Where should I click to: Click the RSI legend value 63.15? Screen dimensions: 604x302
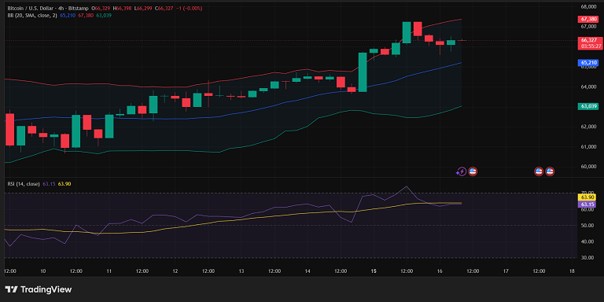(x=49, y=184)
